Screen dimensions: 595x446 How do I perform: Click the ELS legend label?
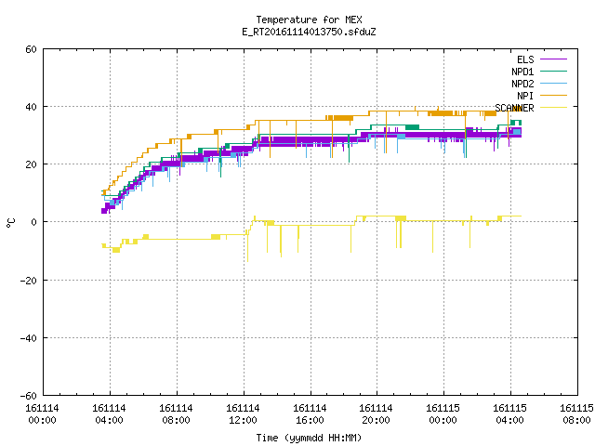coord(525,59)
